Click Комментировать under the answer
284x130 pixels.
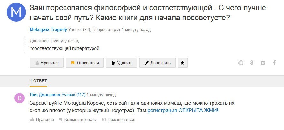78,120
